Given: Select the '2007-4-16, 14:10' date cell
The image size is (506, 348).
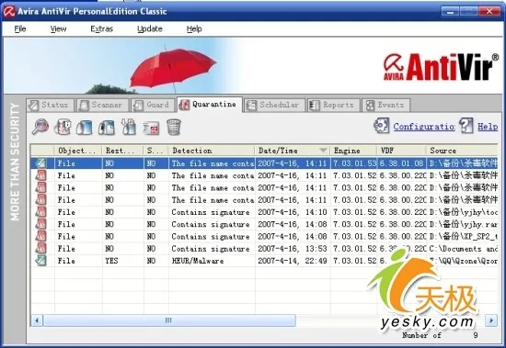Looking at the screenshot, I should click(x=293, y=212).
